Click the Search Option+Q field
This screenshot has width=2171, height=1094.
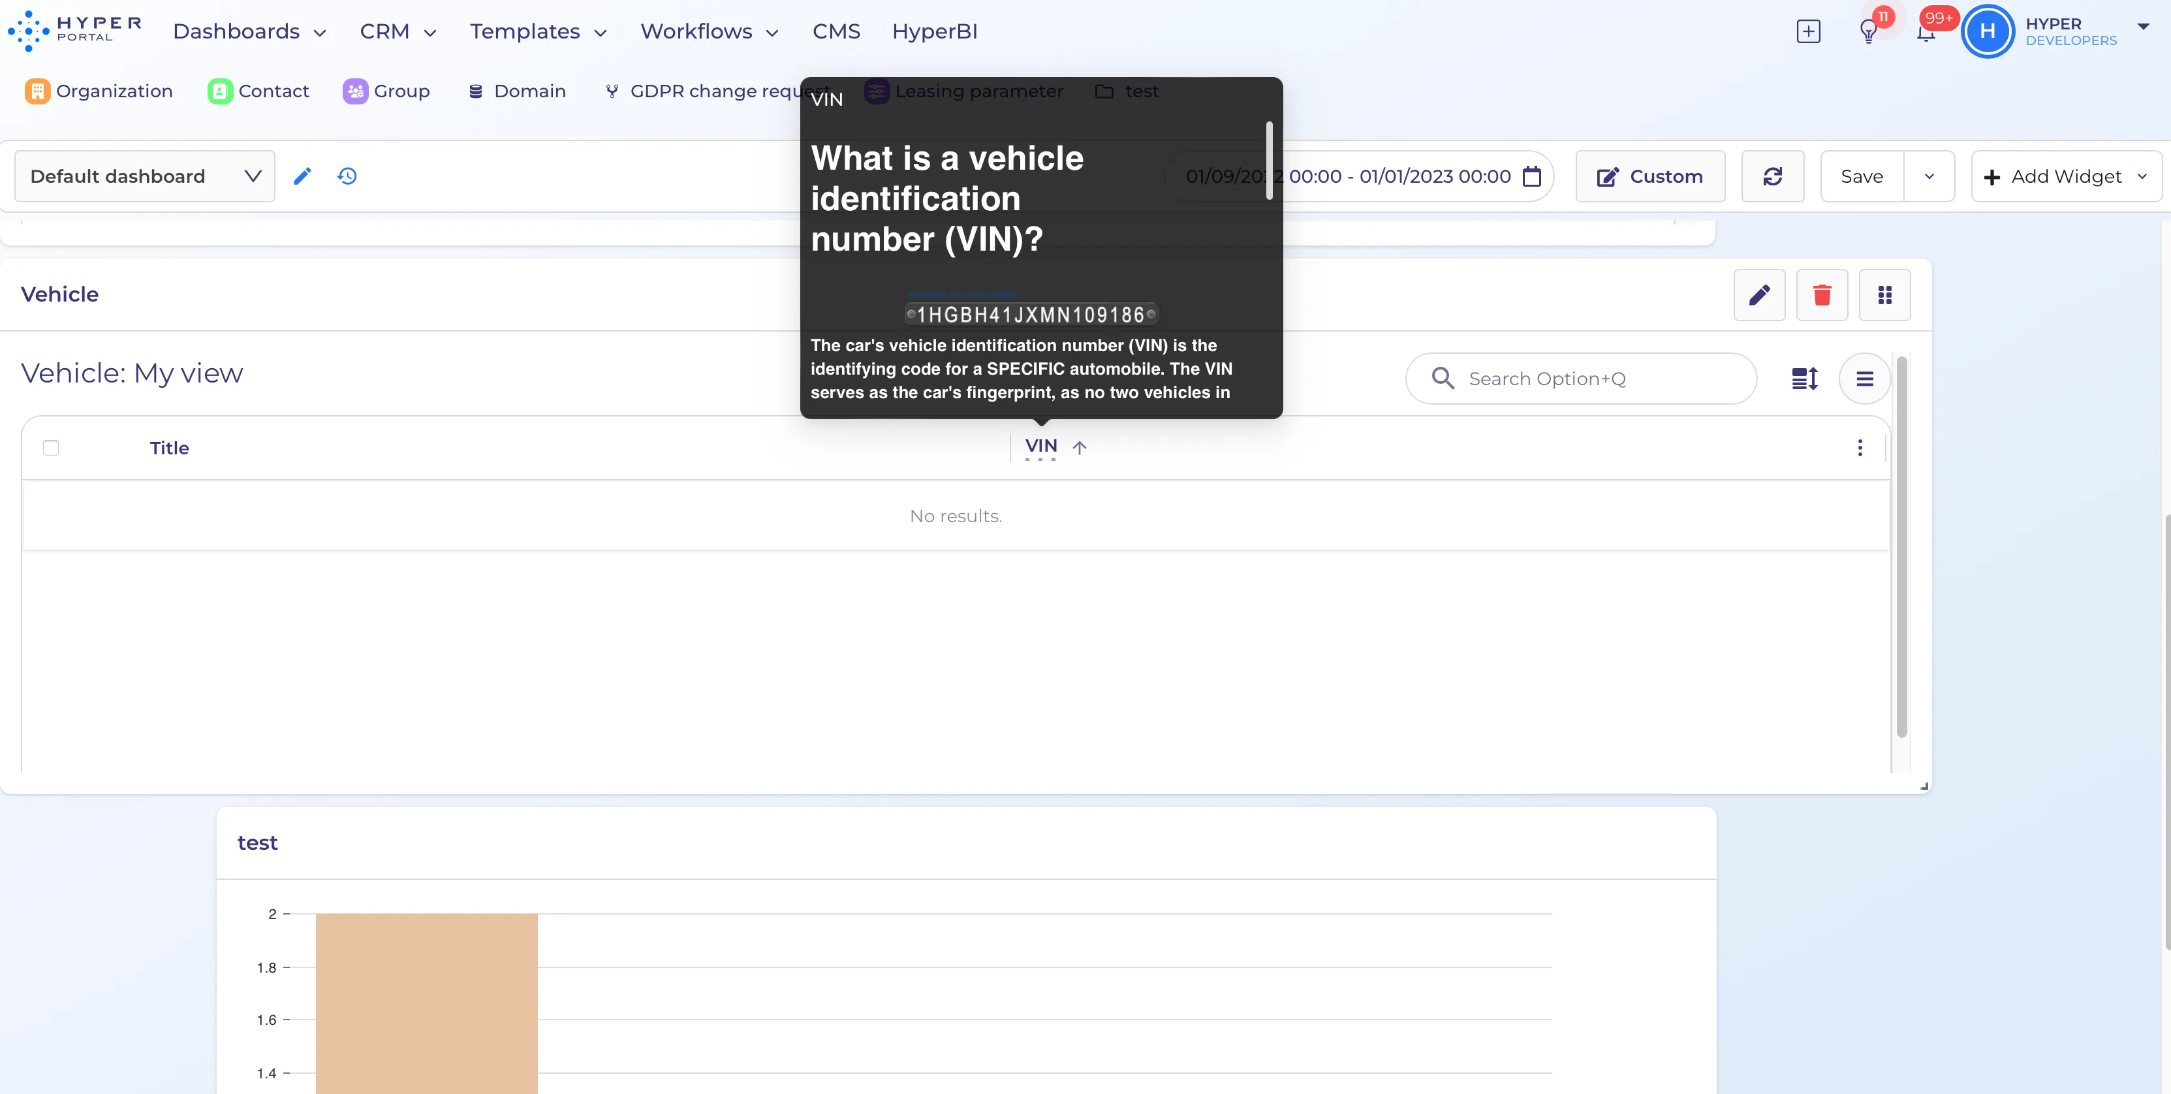1581,379
